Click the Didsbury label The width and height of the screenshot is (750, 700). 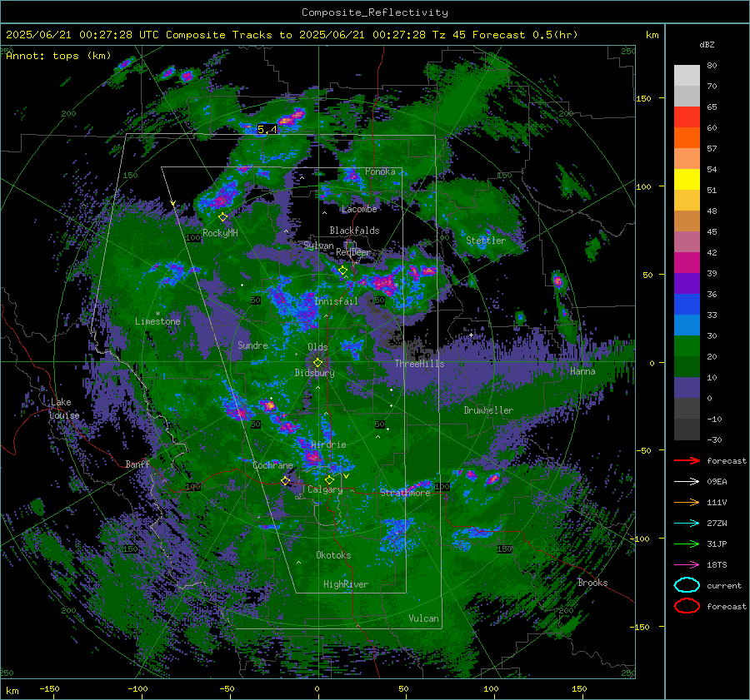point(314,373)
